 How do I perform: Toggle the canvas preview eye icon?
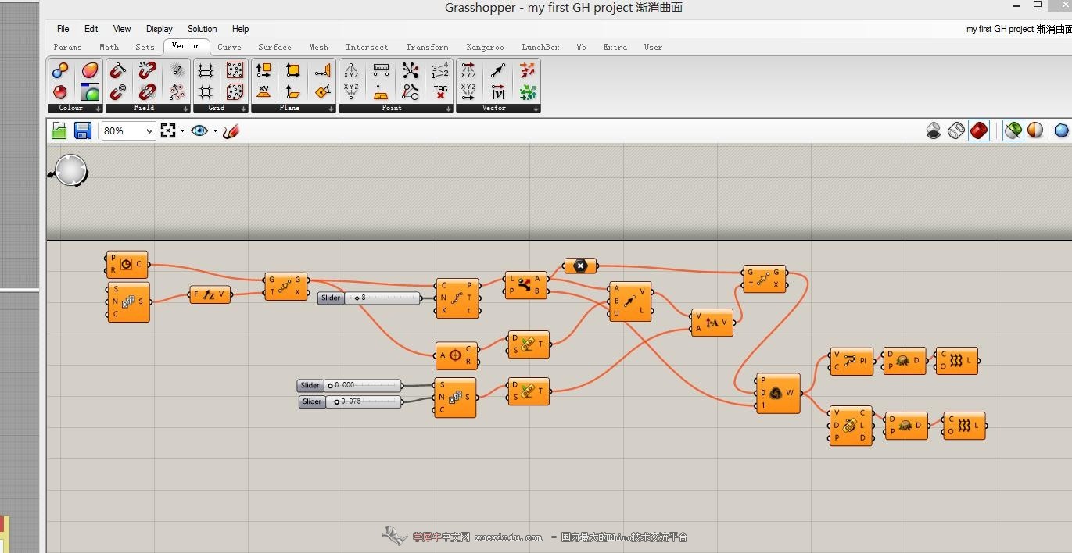(199, 130)
